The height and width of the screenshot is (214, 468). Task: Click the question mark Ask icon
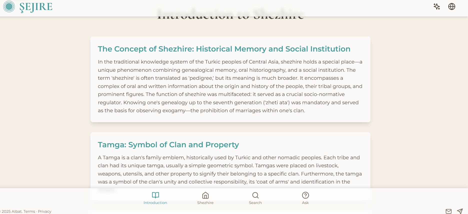tap(305, 195)
